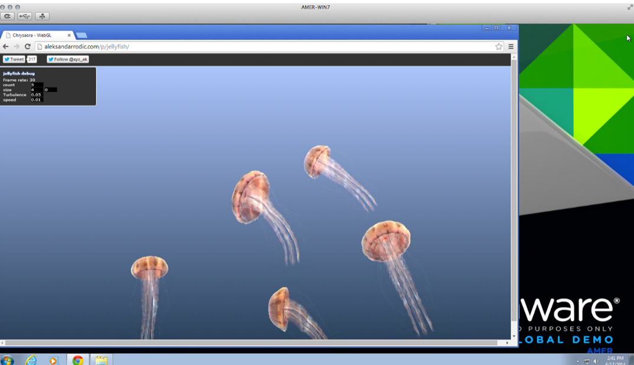Launch Windows Media Player from the taskbar
Image resolution: width=634 pixels, height=365 pixels.
[53, 360]
